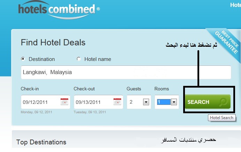This screenshot has width=241, height=152.
Task: Select the Destination radio button
Action: click(23, 59)
